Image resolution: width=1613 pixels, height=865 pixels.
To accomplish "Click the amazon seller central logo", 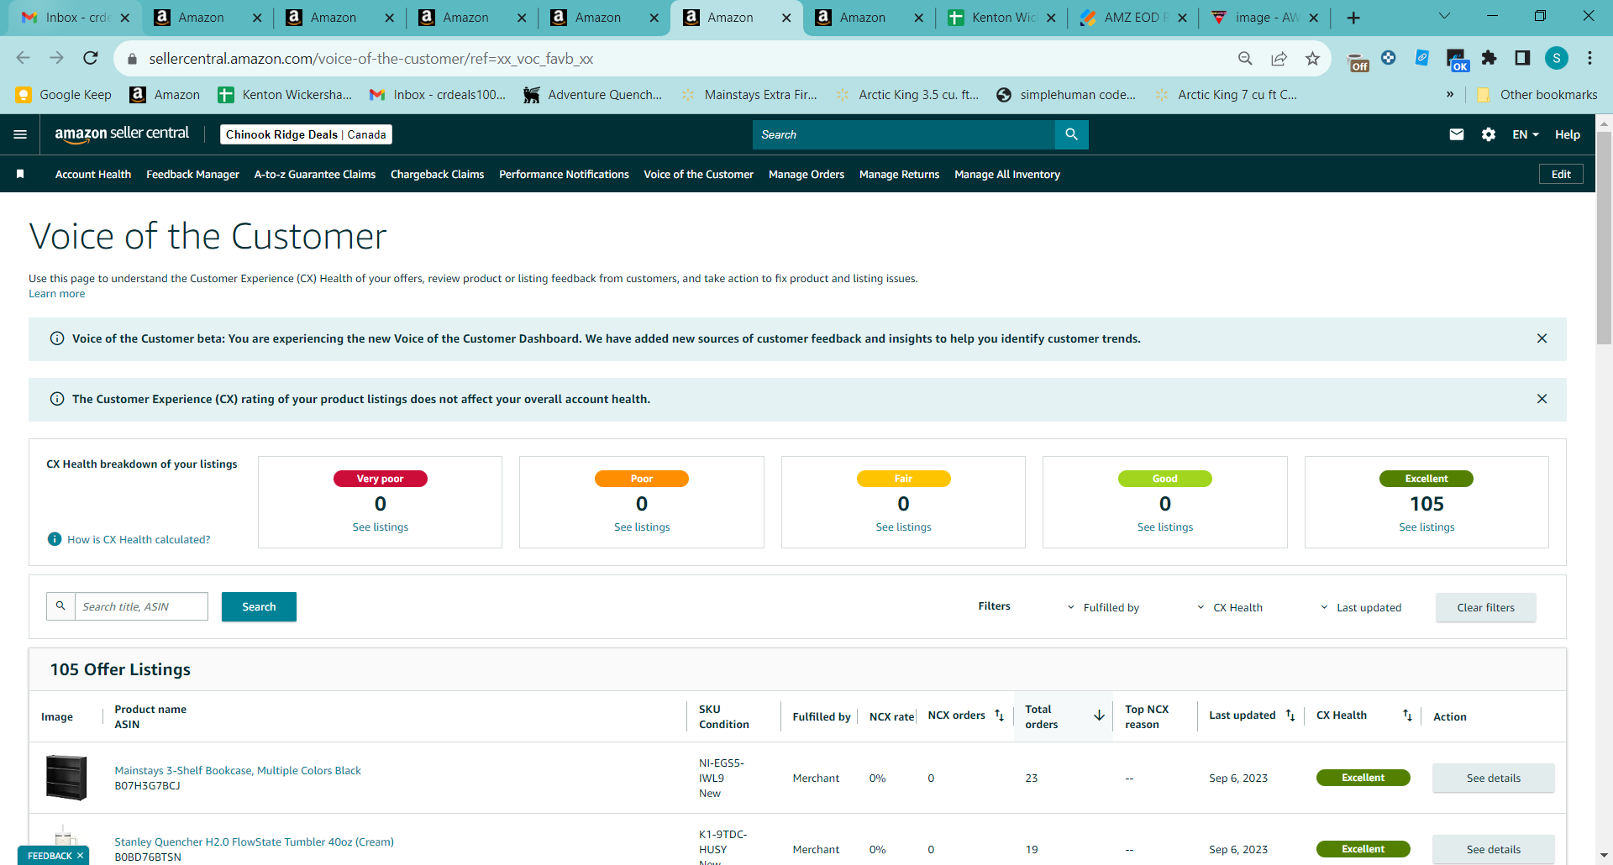I will coord(122,134).
